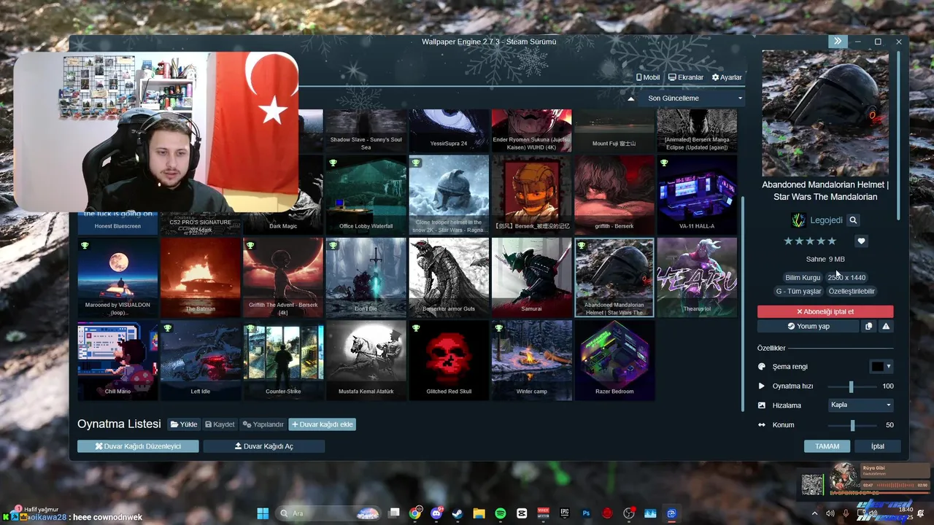Screen dimensions: 934x525
Task: Click the İptal button
Action: pos(877,446)
